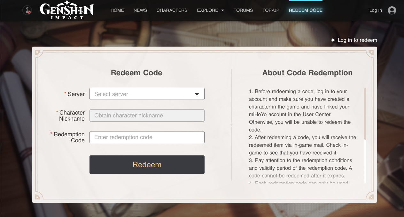Open the Select server combo box

pyautogui.click(x=142, y=94)
